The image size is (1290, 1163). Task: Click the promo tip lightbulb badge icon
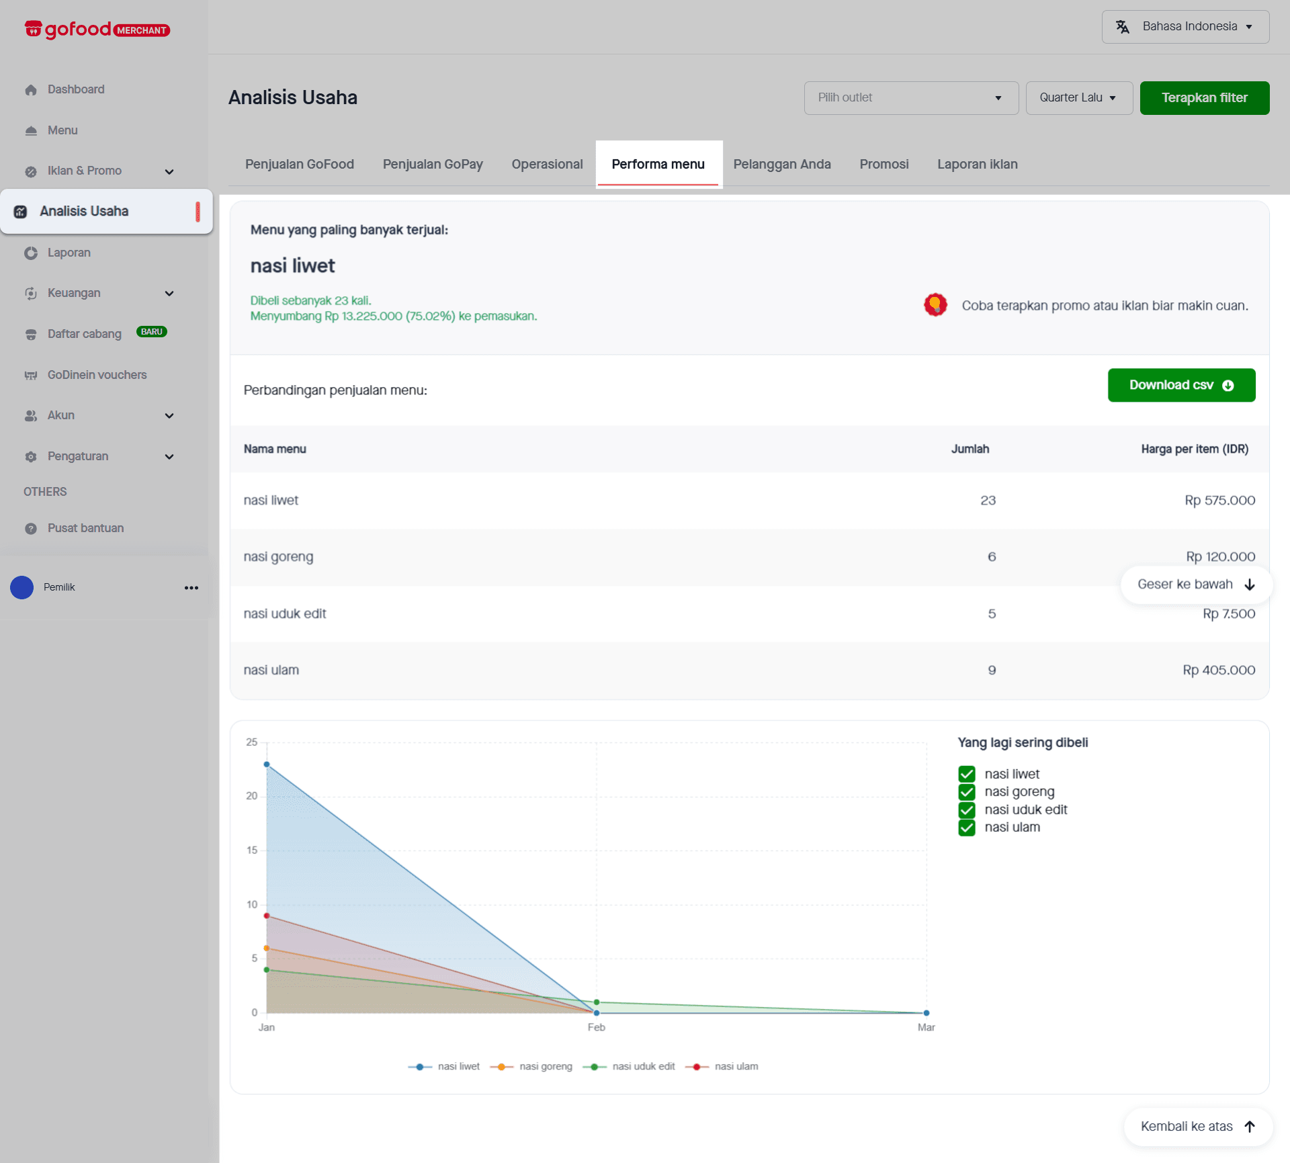coord(935,305)
